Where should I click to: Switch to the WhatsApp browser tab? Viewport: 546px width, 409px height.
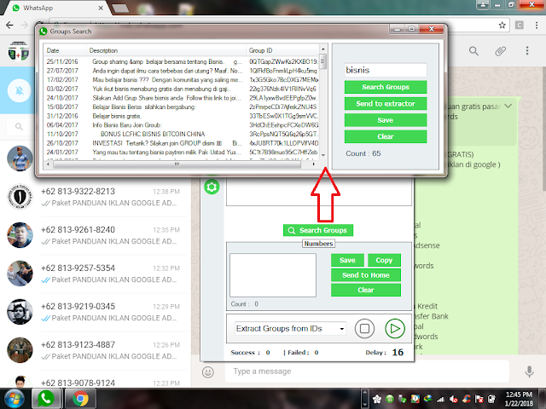point(57,8)
